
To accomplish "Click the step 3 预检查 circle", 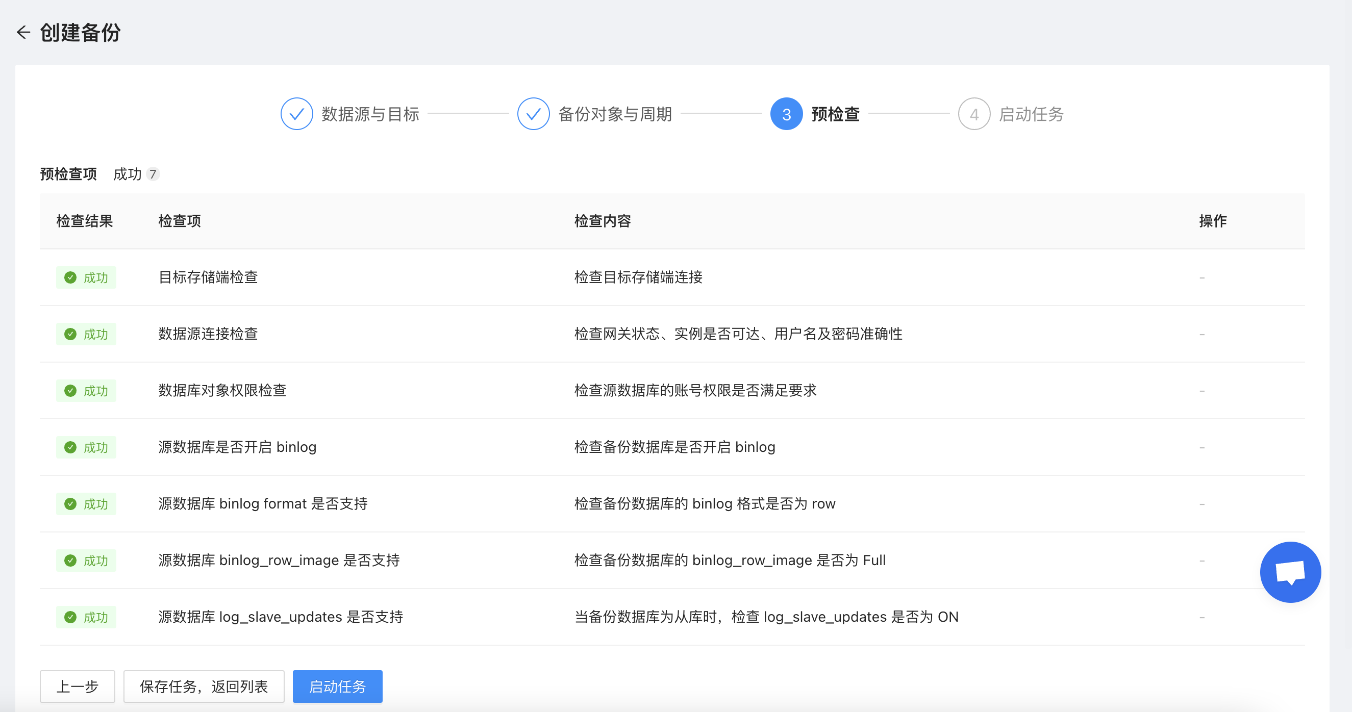I will click(x=786, y=114).
